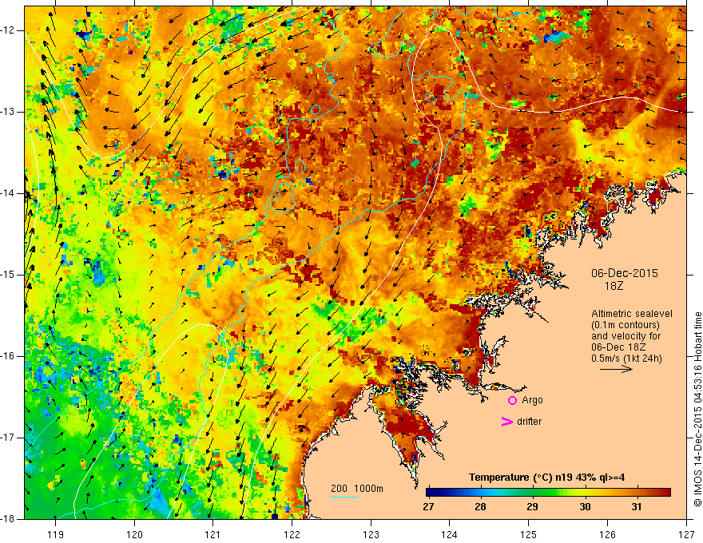
Task: Click the color bar value 28
Action: click(480, 507)
